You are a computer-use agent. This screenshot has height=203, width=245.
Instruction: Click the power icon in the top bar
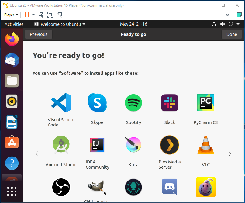click(x=231, y=24)
